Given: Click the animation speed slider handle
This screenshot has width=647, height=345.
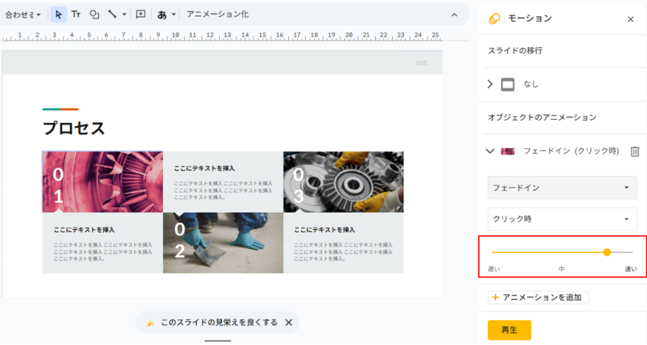Looking at the screenshot, I should point(607,252).
